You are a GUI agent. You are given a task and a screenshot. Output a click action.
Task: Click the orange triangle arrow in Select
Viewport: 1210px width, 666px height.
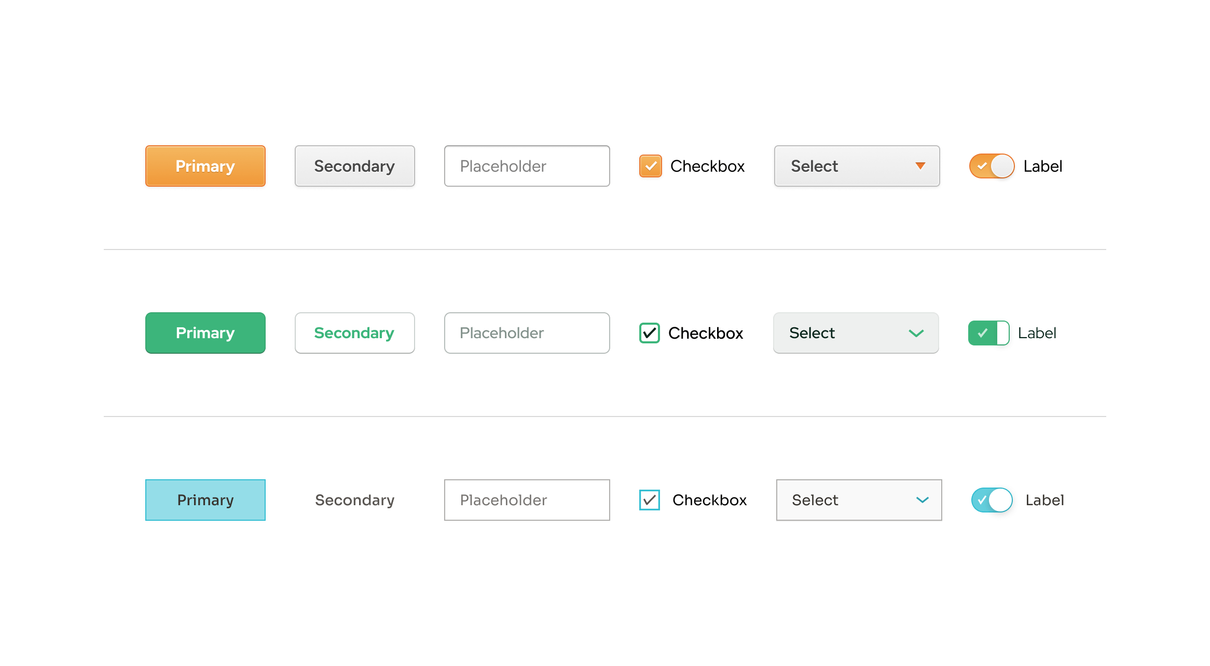click(920, 166)
